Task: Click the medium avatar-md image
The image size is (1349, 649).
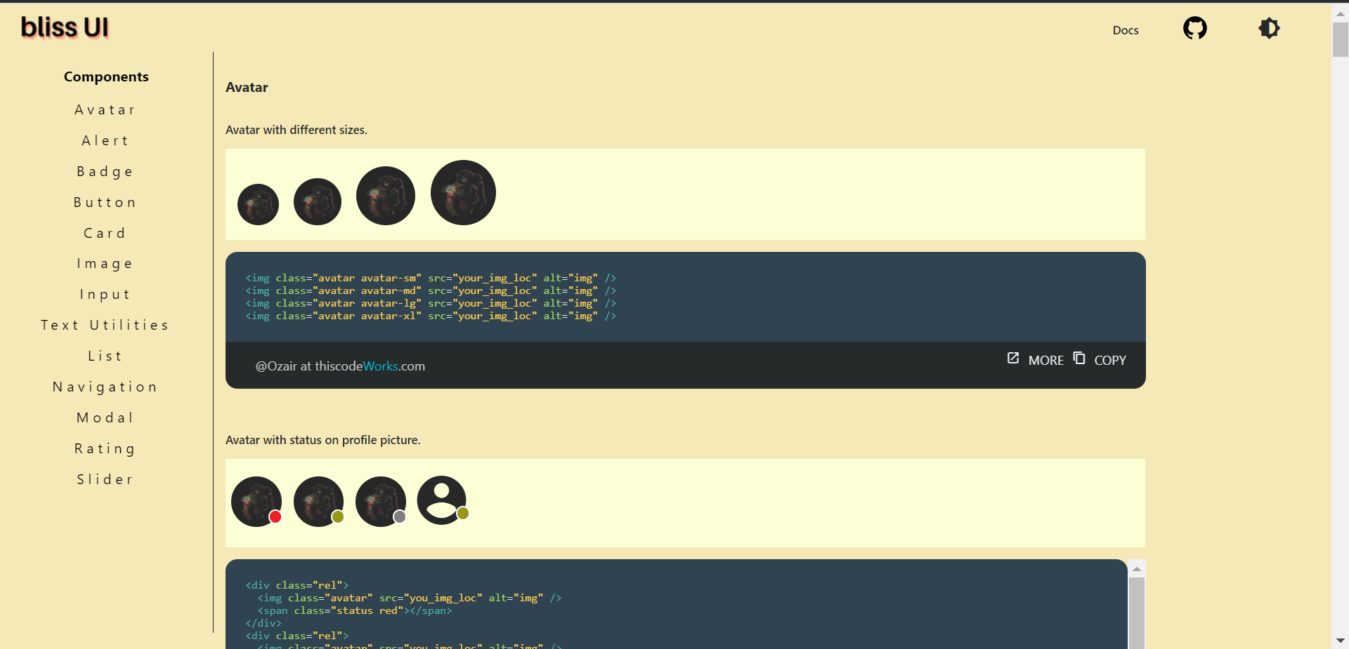Action: pos(318,201)
